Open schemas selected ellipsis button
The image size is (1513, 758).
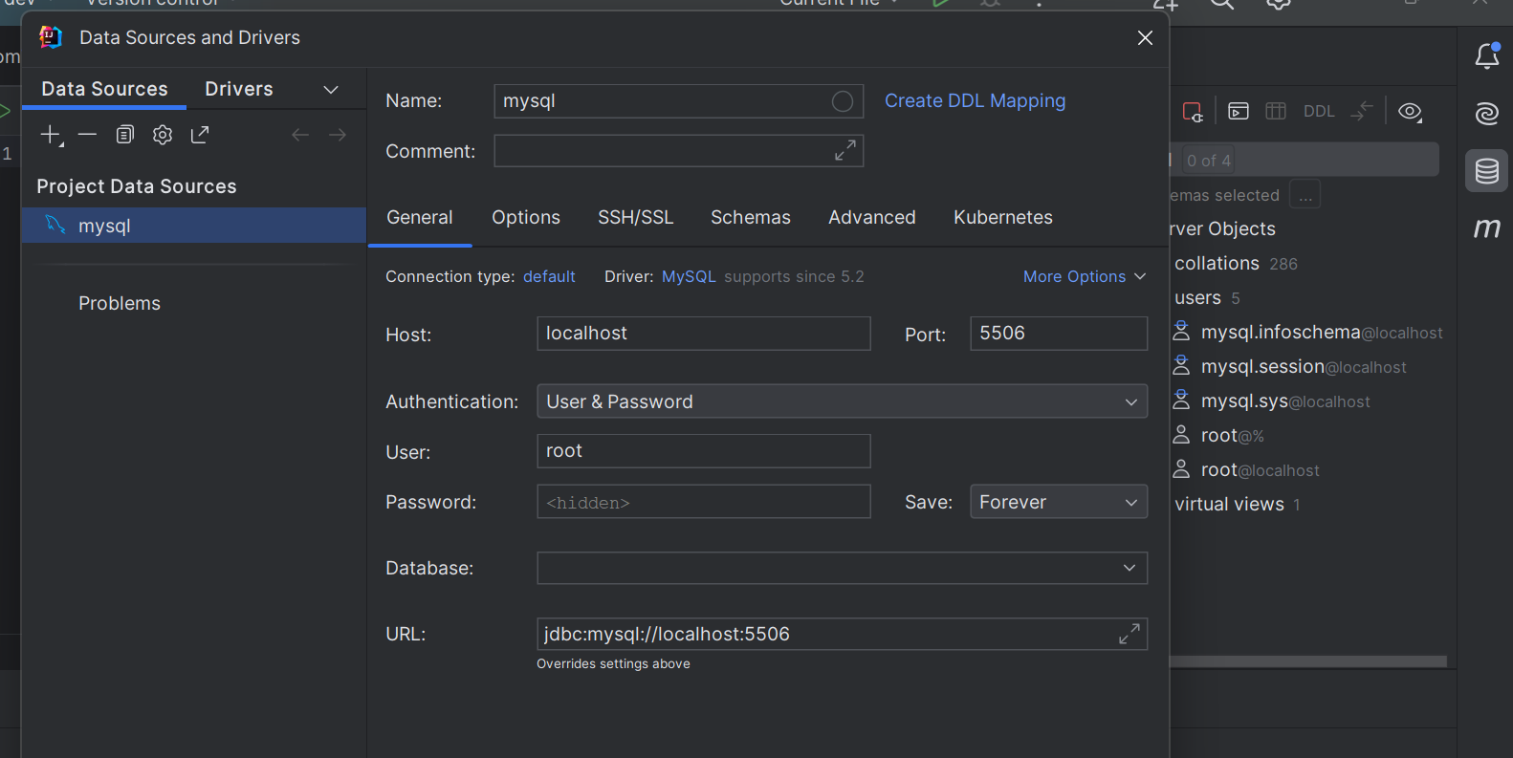[1305, 195]
